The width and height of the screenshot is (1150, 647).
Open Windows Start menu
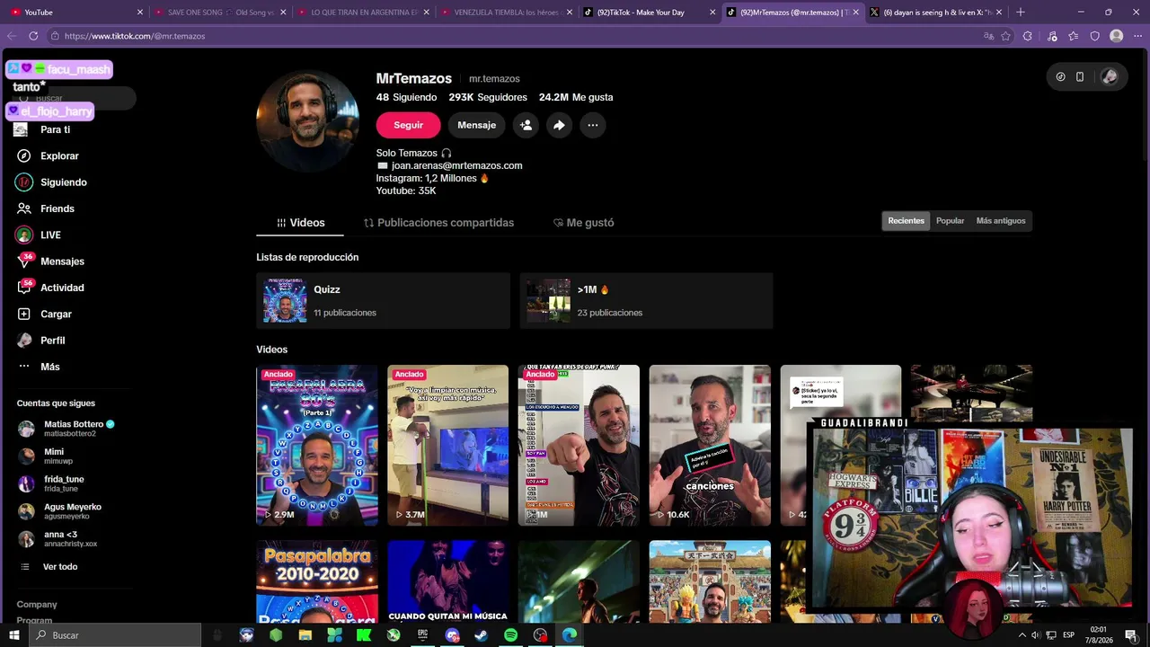(x=14, y=635)
